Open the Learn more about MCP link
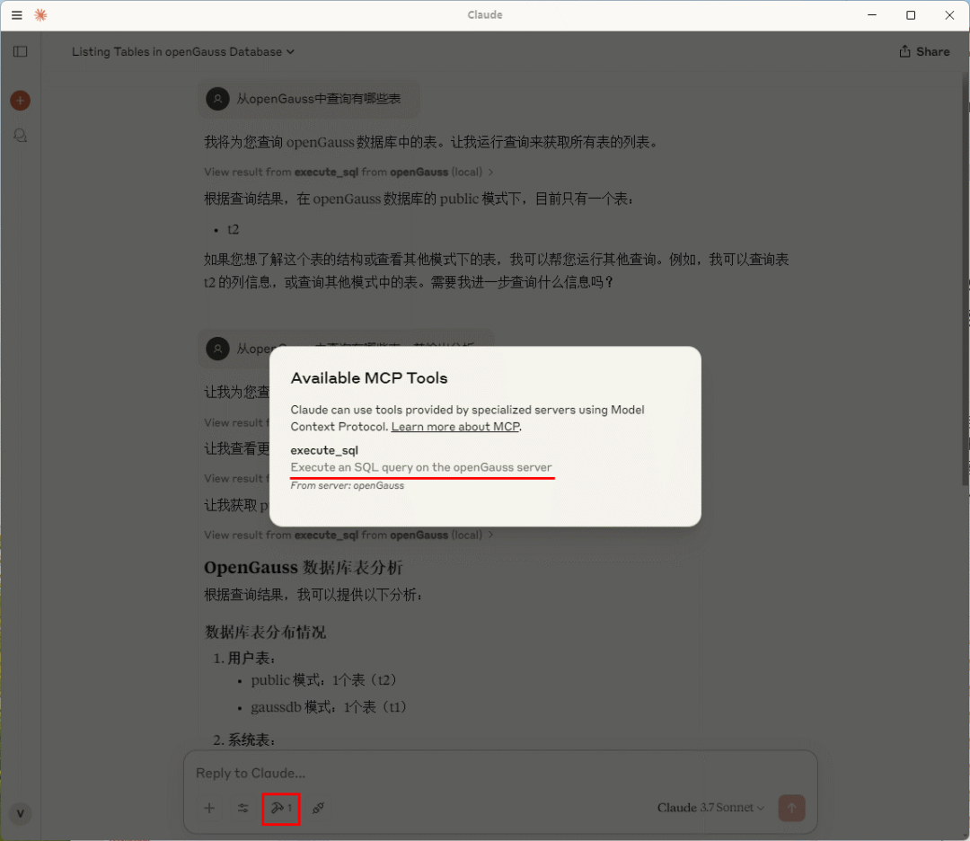Viewport: 970px width, 841px height. pos(455,427)
